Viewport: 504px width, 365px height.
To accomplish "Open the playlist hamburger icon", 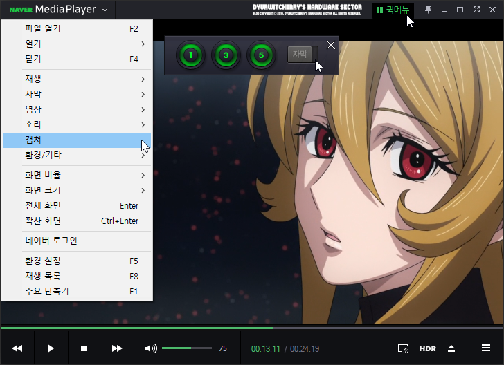I will [486, 348].
